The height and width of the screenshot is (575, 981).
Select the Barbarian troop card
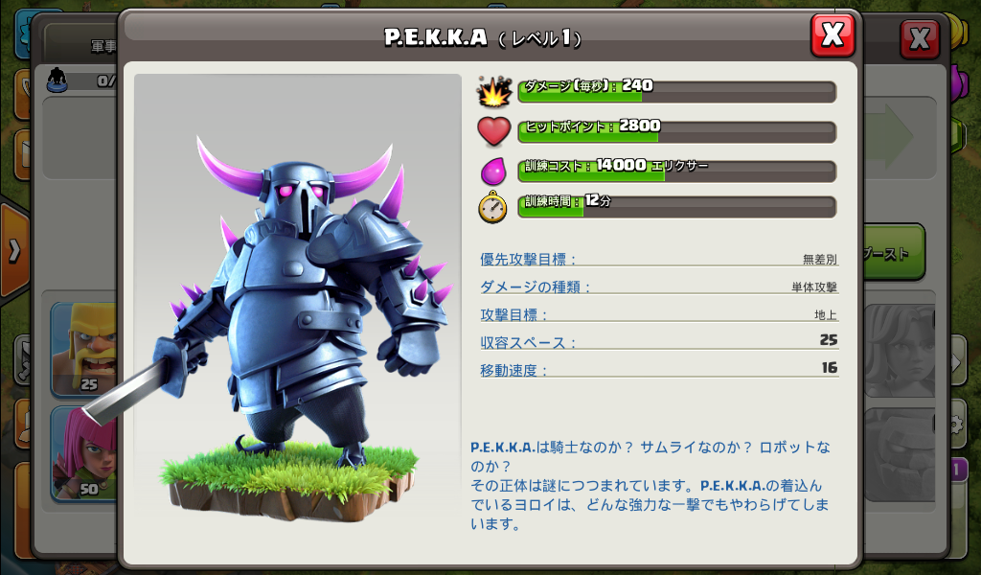84,349
